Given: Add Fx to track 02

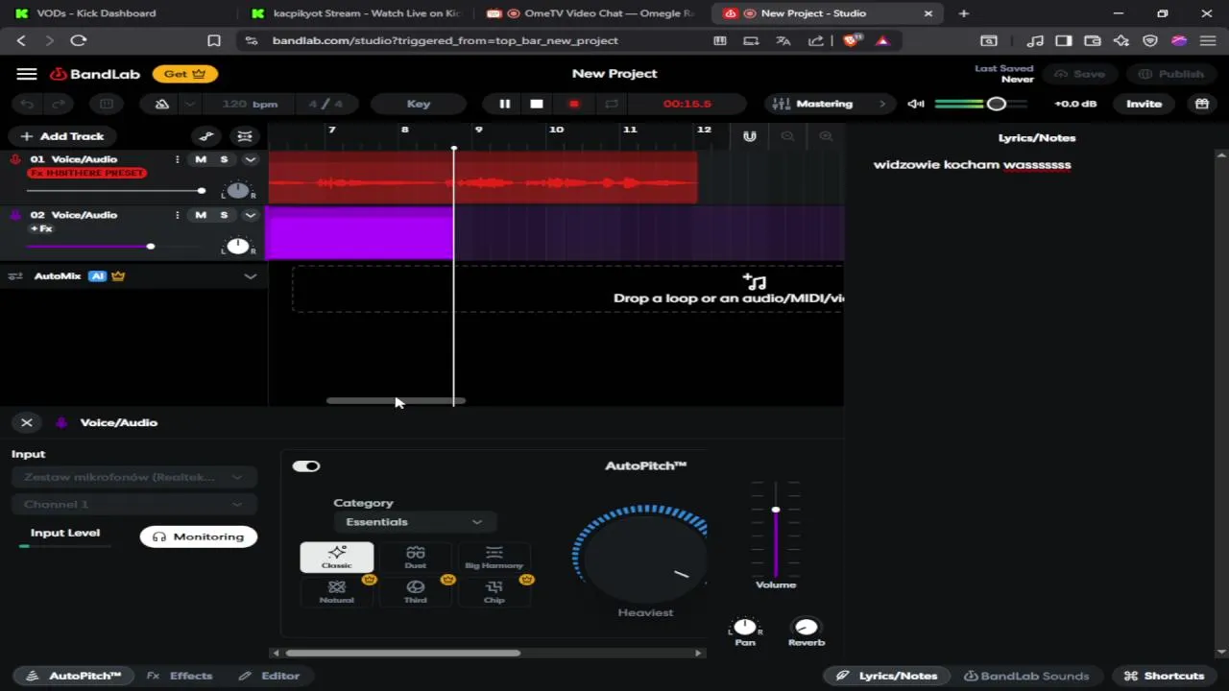Looking at the screenshot, I should (41, 229).
